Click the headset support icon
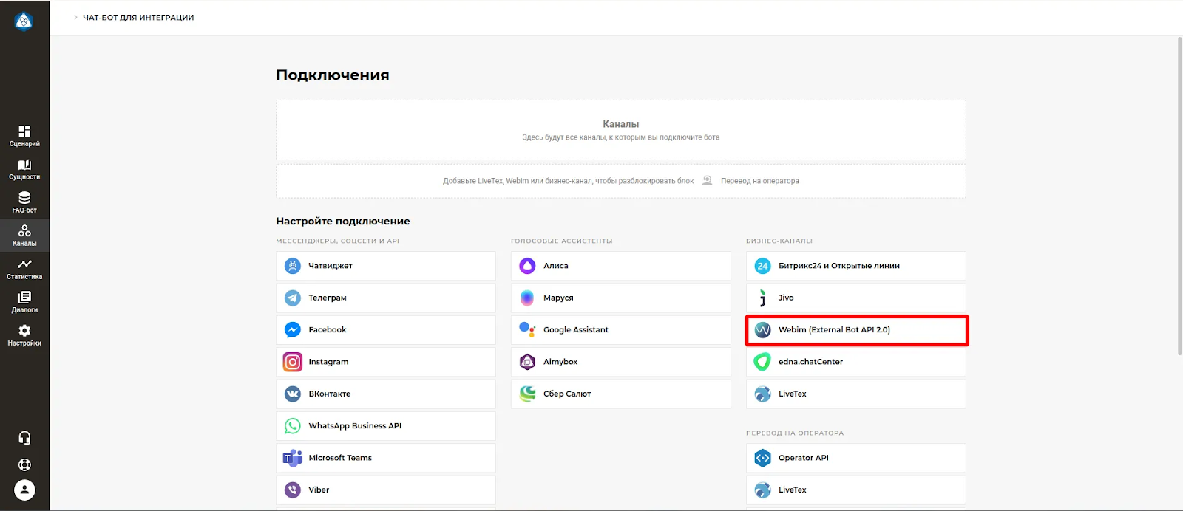Screen dimensions: 1183x511 pyautogui.click(x=24, y=438)
